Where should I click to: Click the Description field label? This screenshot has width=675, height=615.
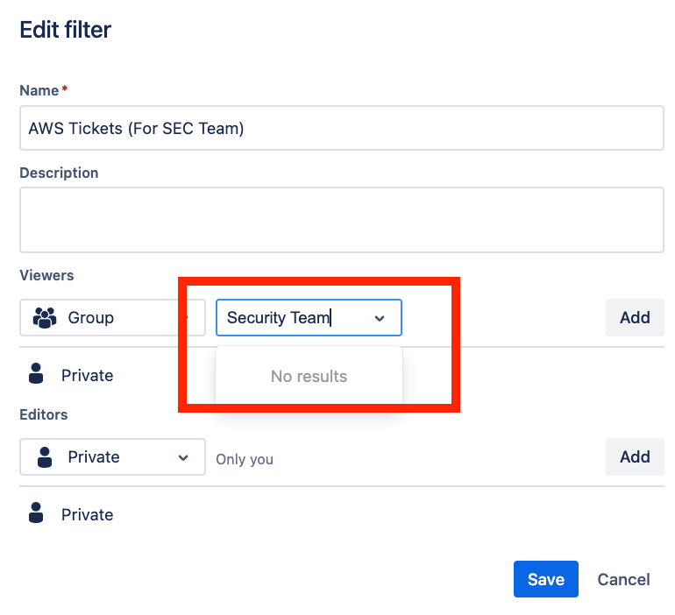click(x=59, y=173)
